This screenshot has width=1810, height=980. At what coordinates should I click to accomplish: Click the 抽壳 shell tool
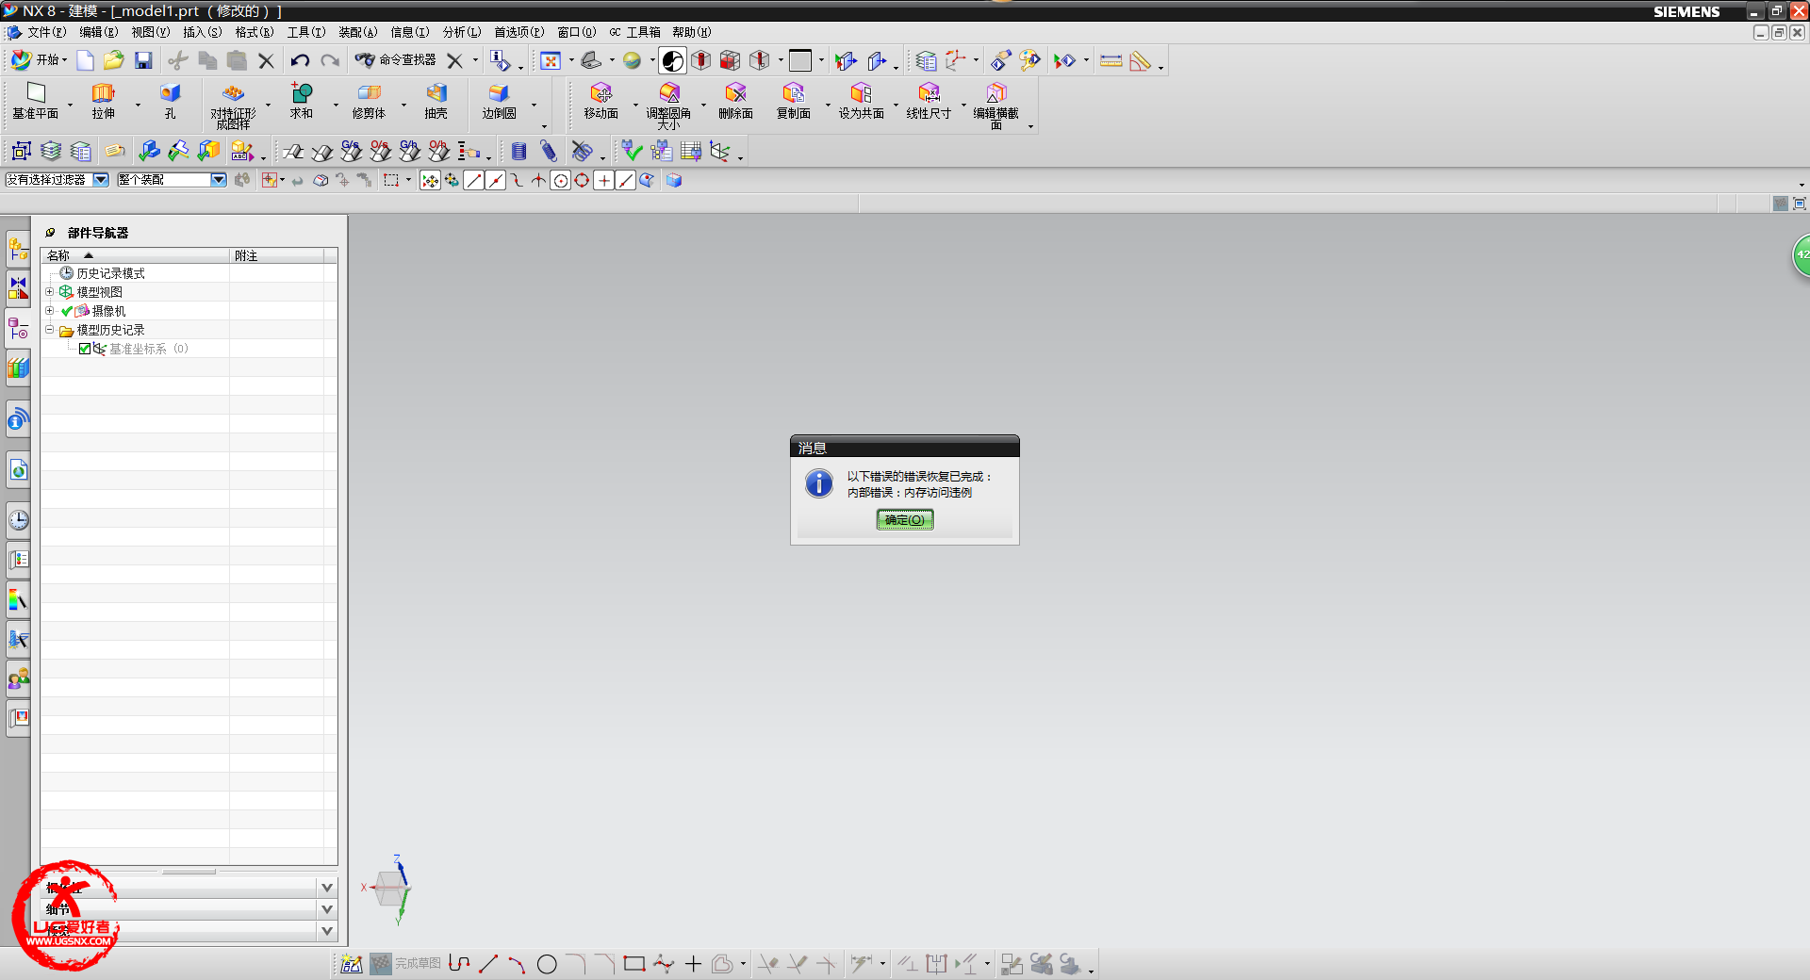[x=436, y=101]
